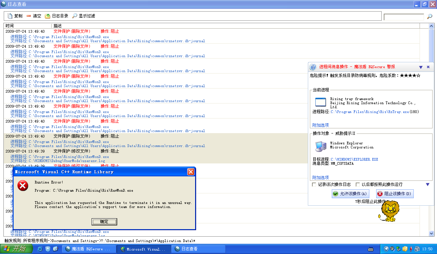437x254 pixels.
Task: Click the Rising tray framework process icon
Action: click(x=320, y=102)
